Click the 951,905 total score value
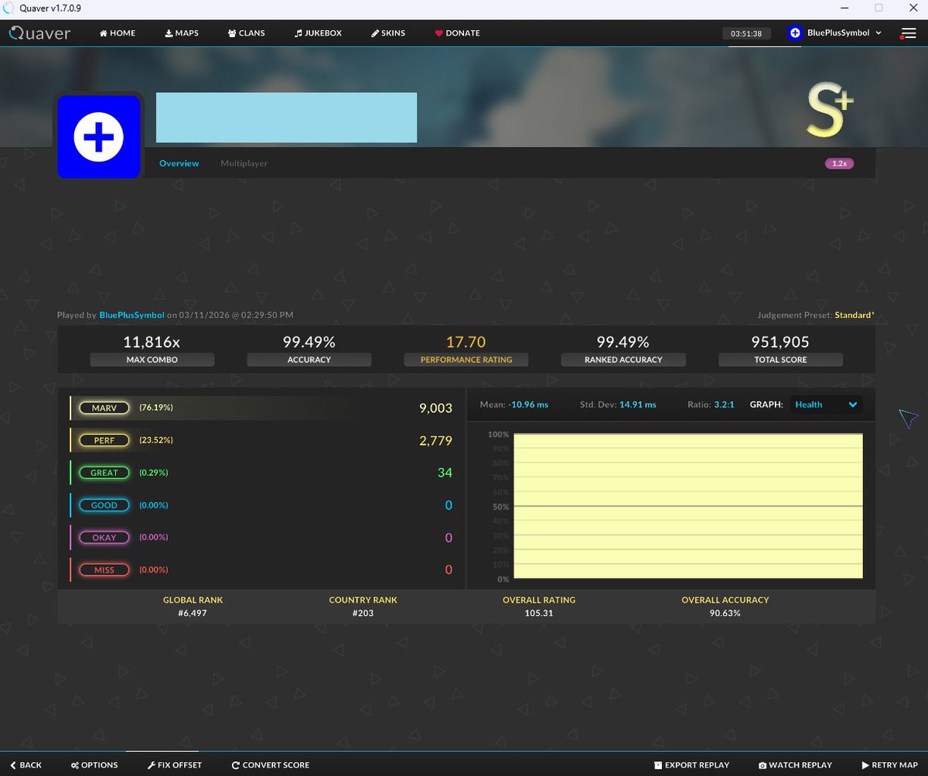928x776 pixels. coord(780,341)
